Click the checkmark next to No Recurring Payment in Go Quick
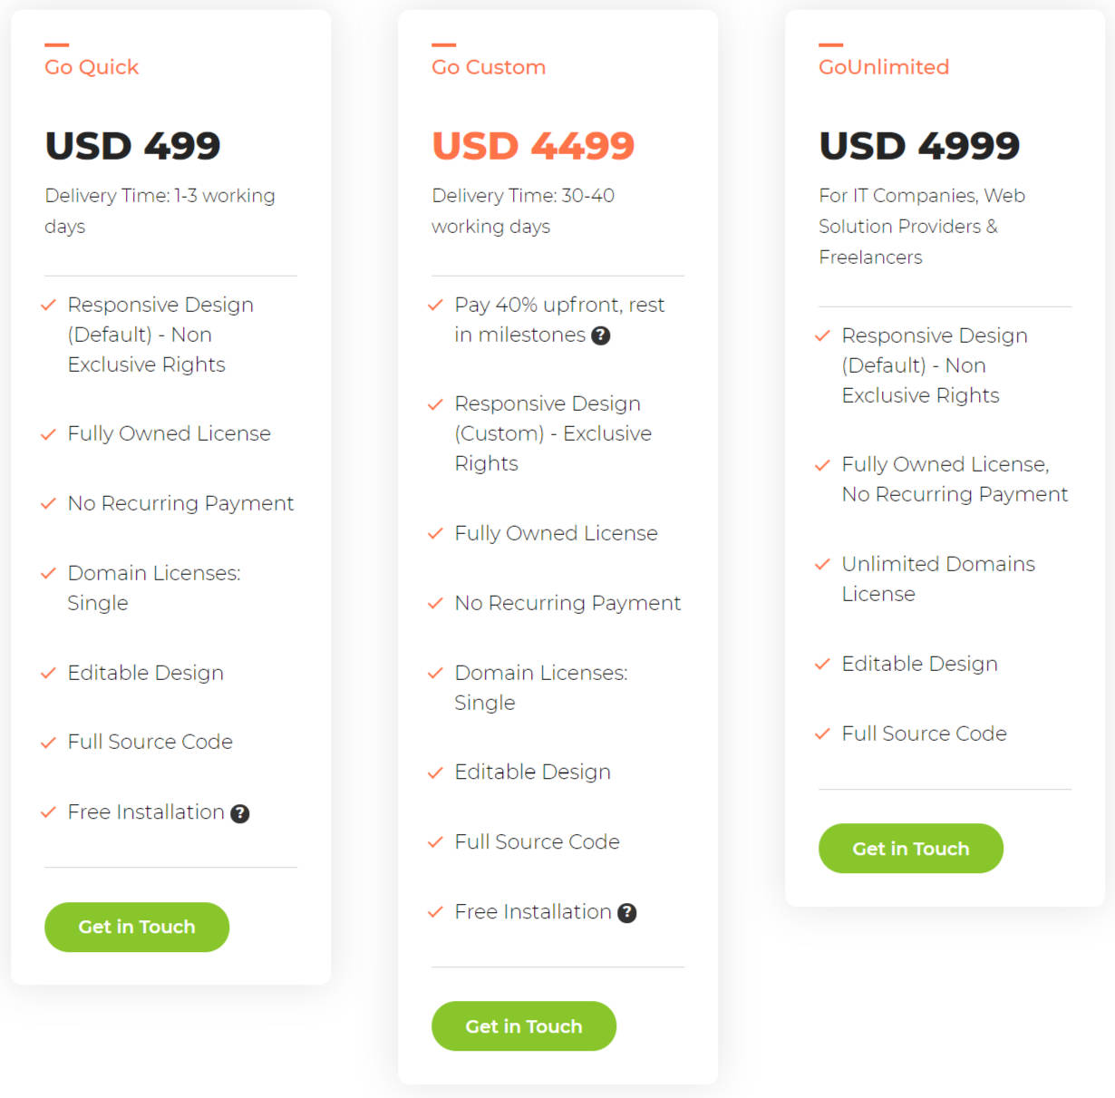Screen dimensions: 1115x1098 click(x=49, y=504)
